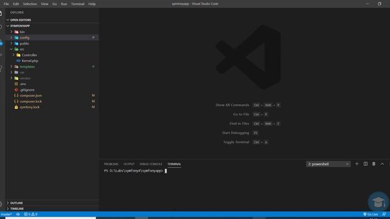Open the .env file
Viewport: 390px width, 219px height.
pyautogui.click(x=23, y=84)
